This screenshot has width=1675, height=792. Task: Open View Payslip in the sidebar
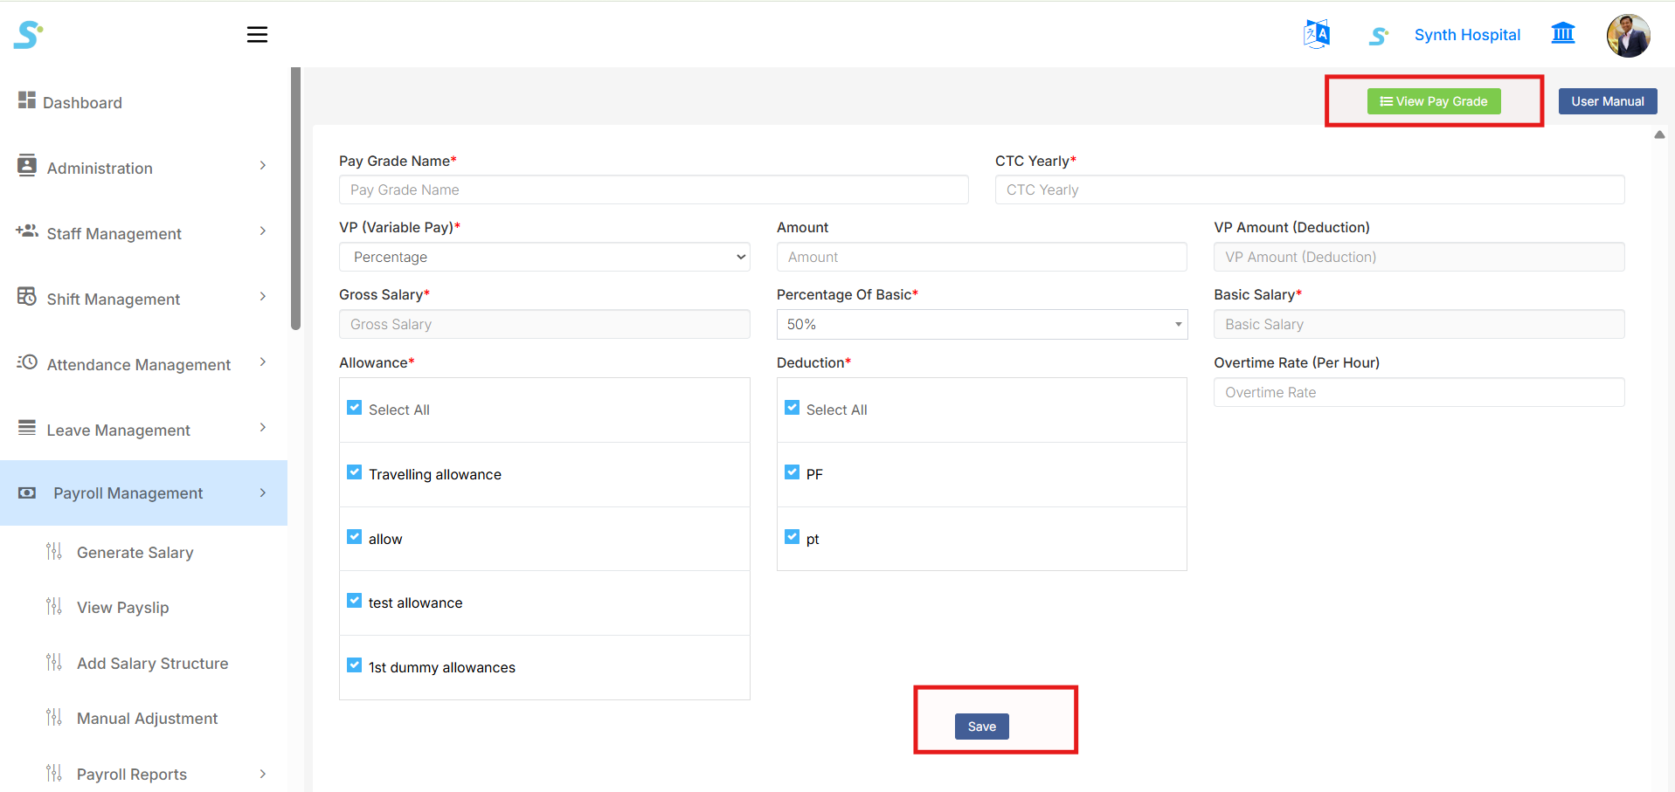tap(123, 608)
